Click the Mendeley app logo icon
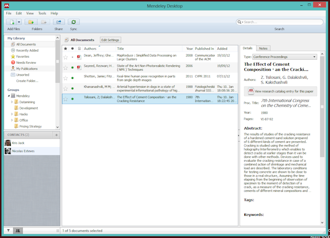 7,6
